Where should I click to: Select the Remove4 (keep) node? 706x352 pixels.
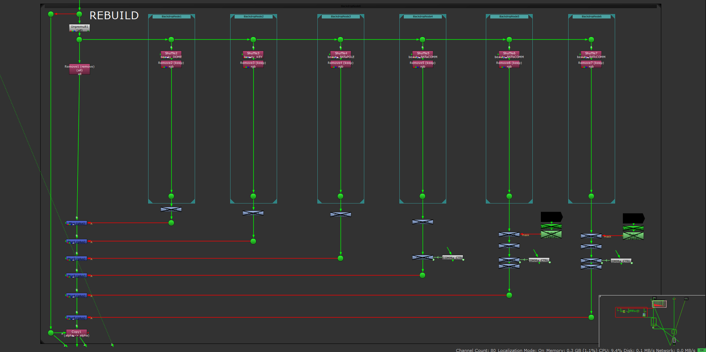[x=341, y=64]
